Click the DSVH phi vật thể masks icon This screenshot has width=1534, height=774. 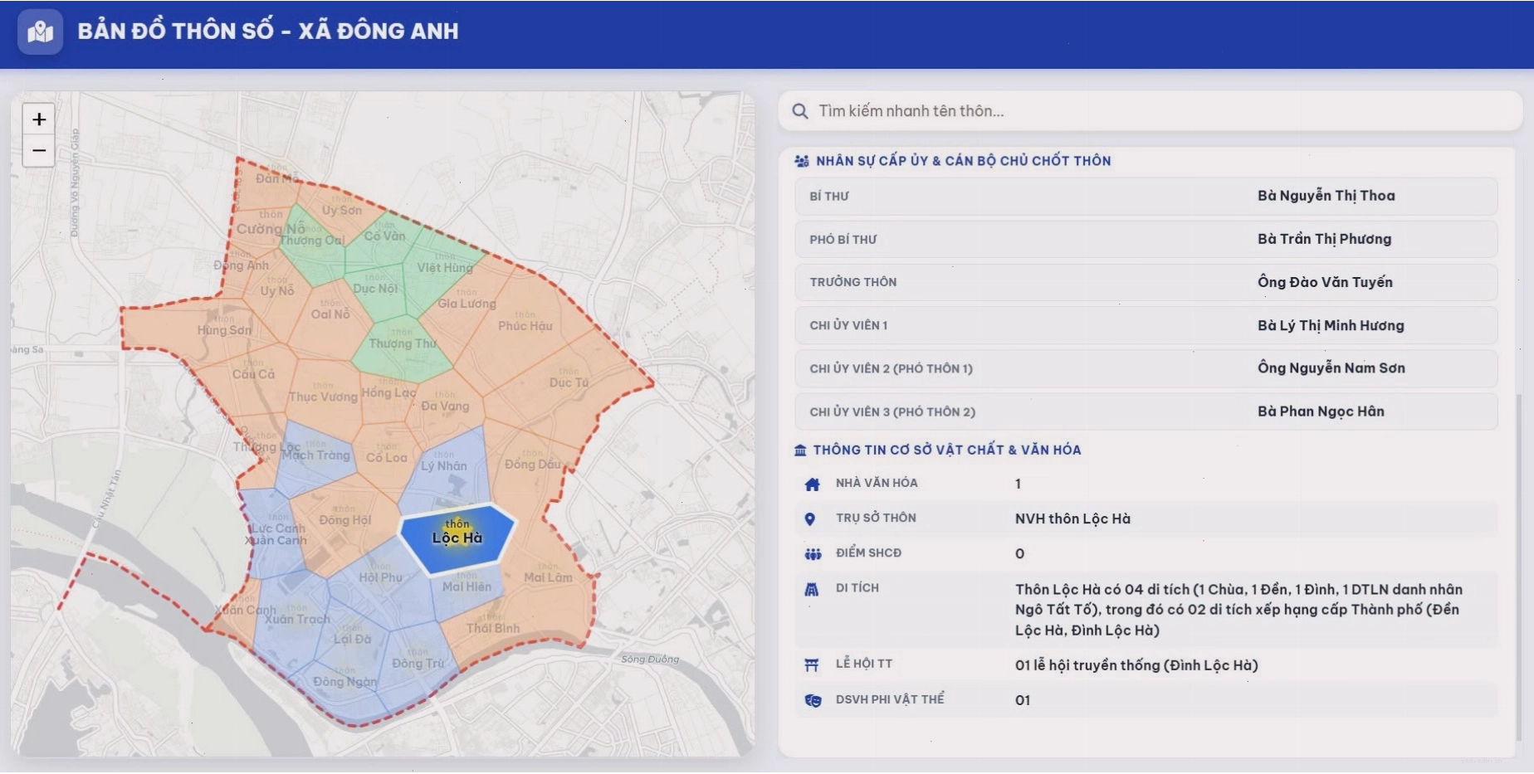[813, 700]
